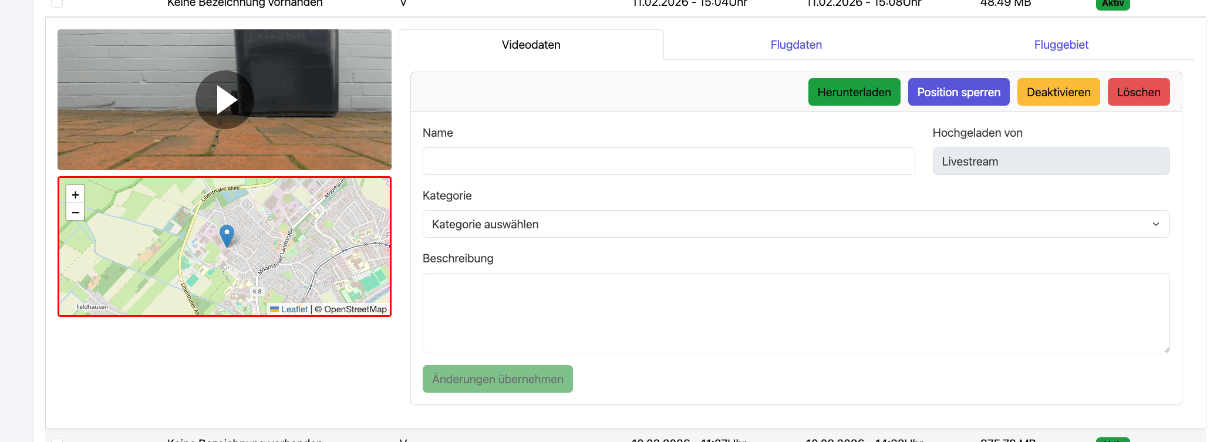Tick checkbox of the bottom video row
The image size is (1217, 442).
click(x=57, y=439)
